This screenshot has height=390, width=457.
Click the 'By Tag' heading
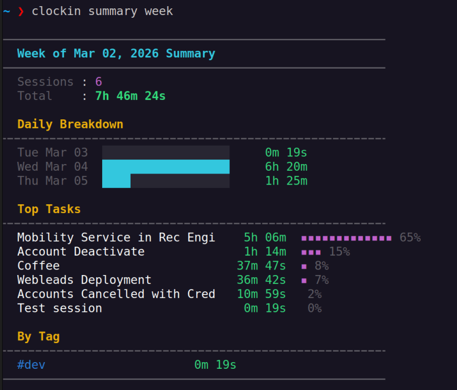point(39,336)
